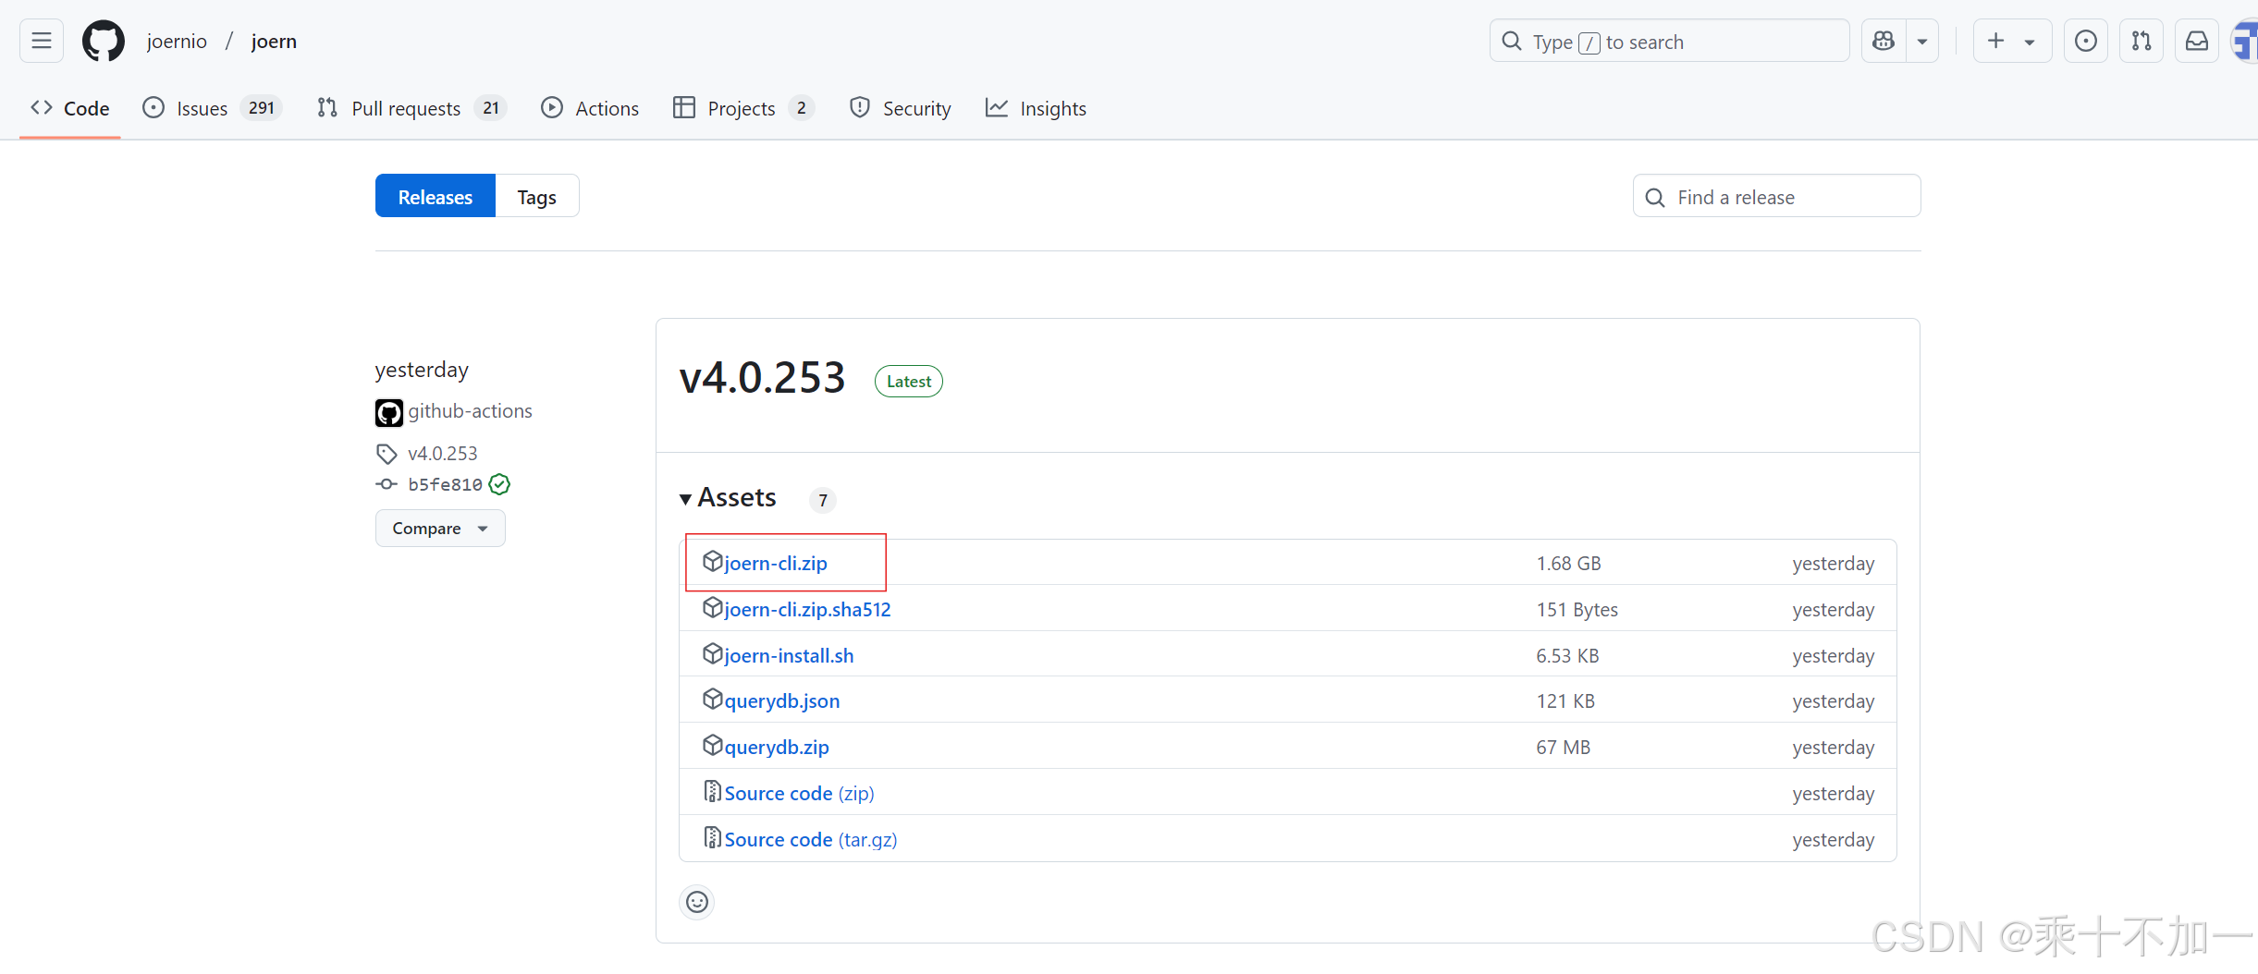Download Source code (tar.gz)
This screenshot has height=974, width=2258.
point(810,839)
